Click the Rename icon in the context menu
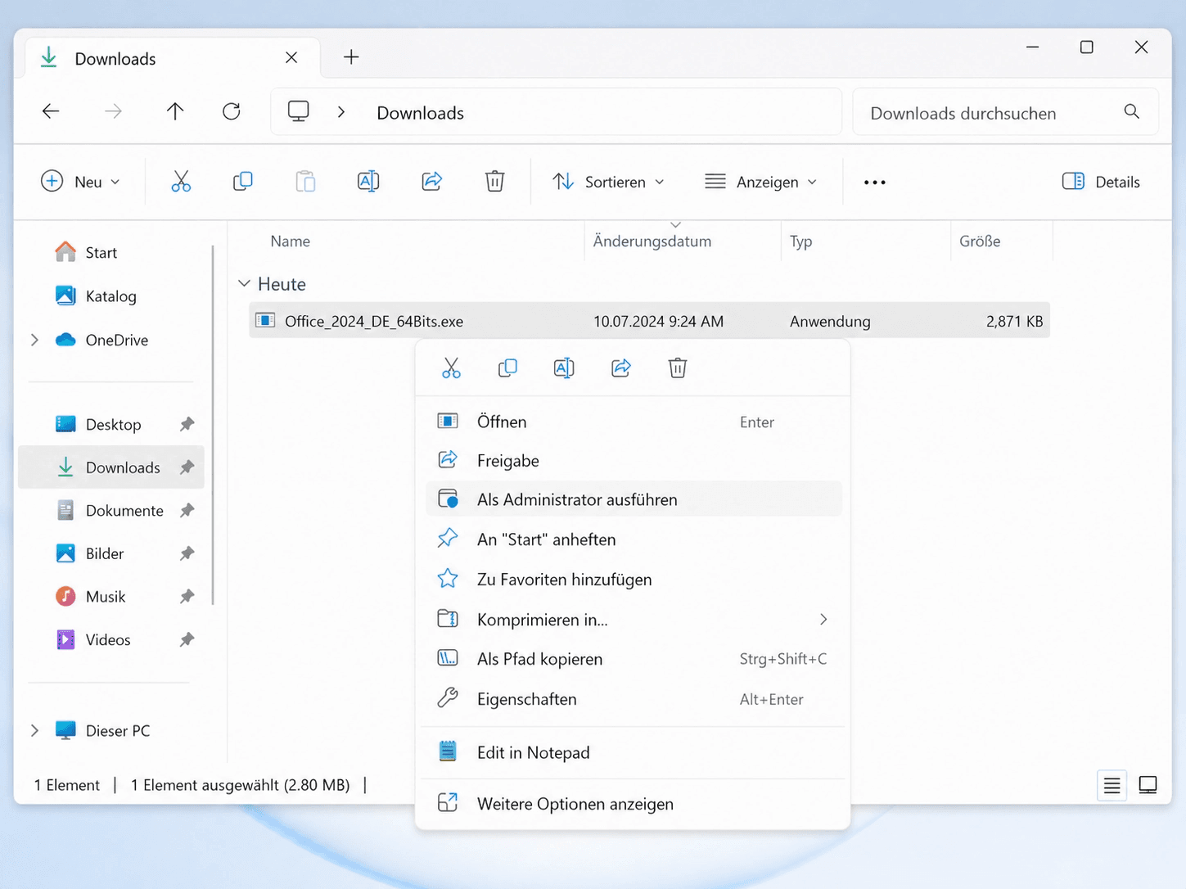Screen dimensions: 1186x889 [564, 368]
